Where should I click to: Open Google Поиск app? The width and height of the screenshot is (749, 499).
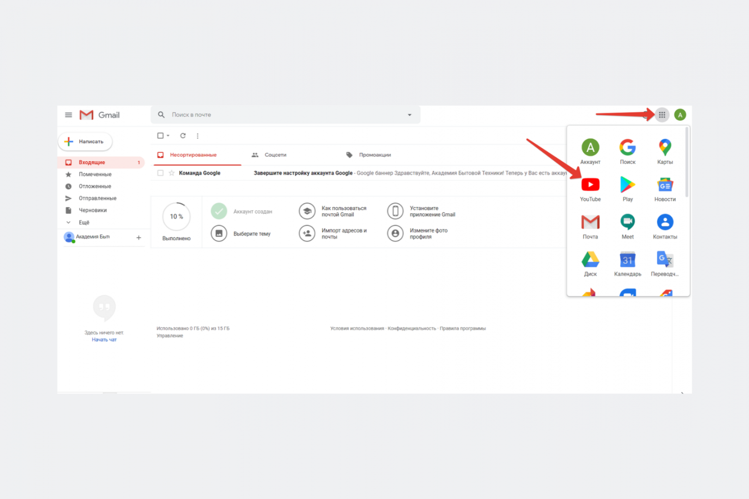click(x=627, y=152)
